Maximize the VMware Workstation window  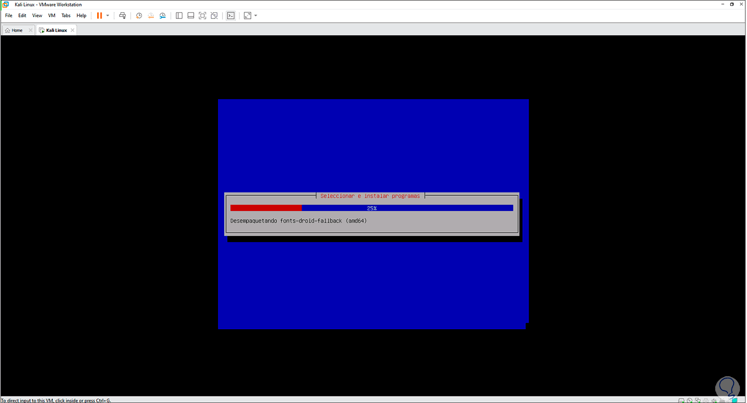click(732, 4)
